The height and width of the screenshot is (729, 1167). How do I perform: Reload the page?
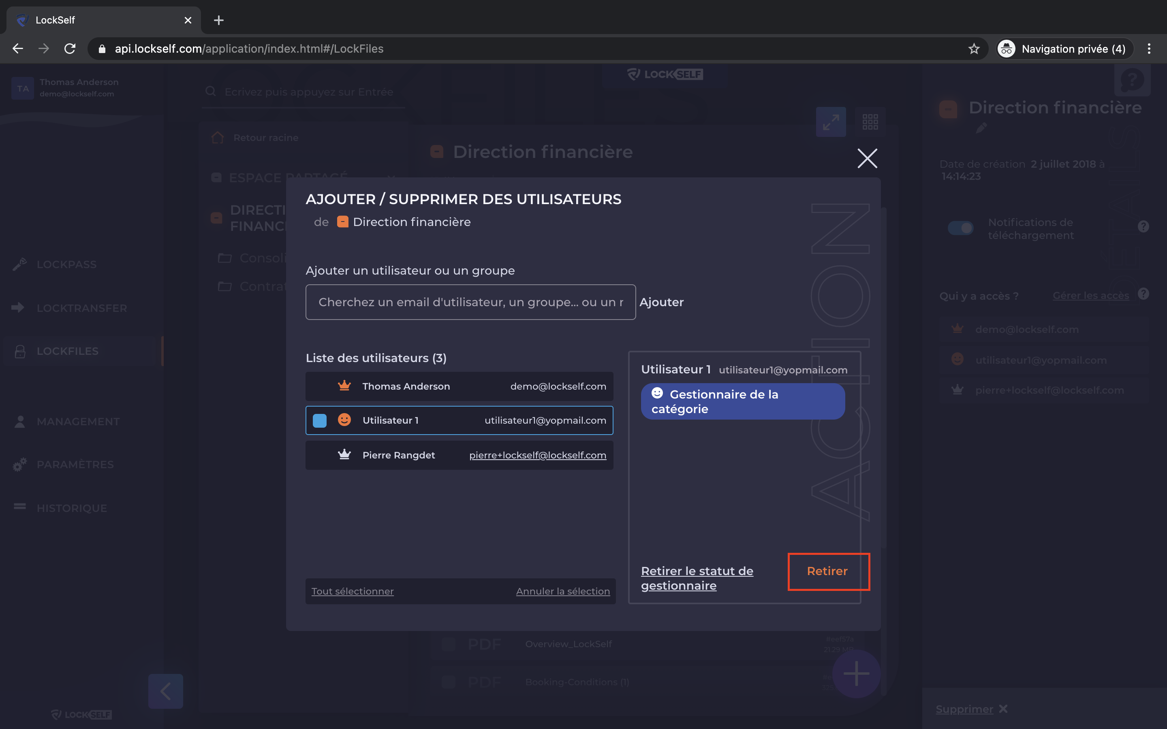[70, 49]
